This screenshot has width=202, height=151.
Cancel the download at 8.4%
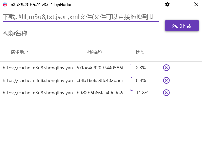coord(166,80)
